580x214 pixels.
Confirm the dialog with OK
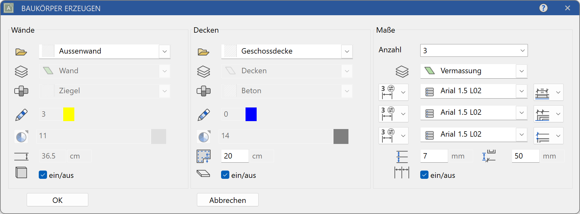click(x=57, y=200)
